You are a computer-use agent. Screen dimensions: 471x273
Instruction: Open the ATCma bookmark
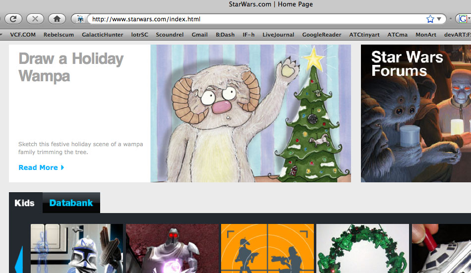pyautogui.click(x=398, y=35)
